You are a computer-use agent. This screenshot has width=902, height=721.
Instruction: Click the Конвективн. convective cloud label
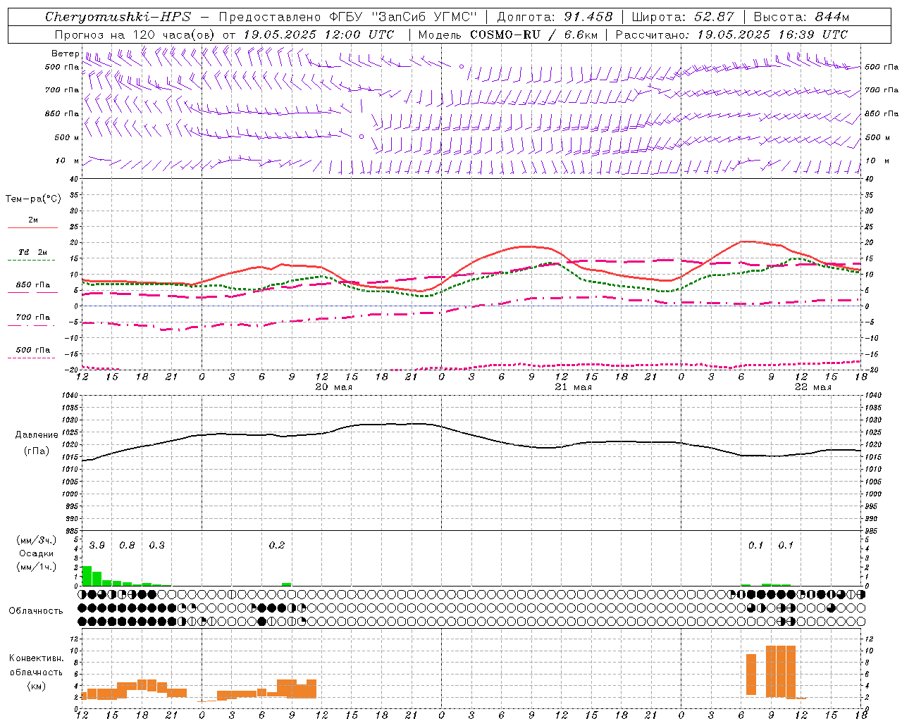click(x=36, y=658)
